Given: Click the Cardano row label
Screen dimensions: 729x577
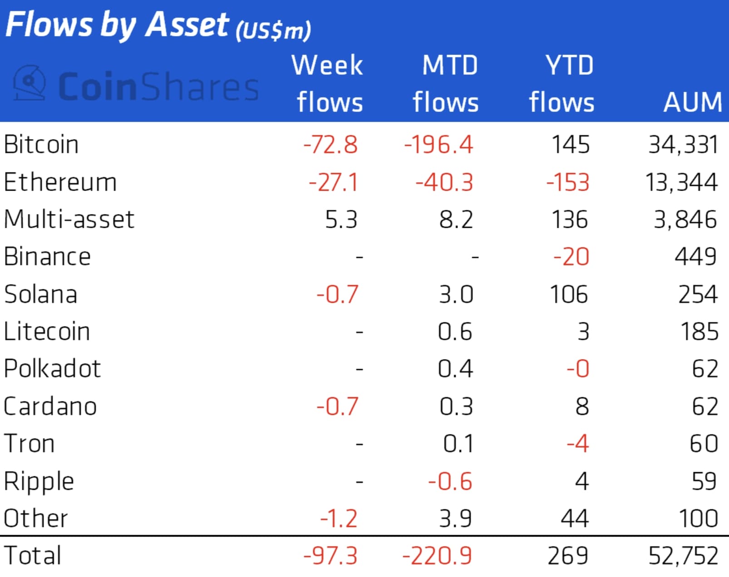Looking at the screenshot, I should click(50, 406).
